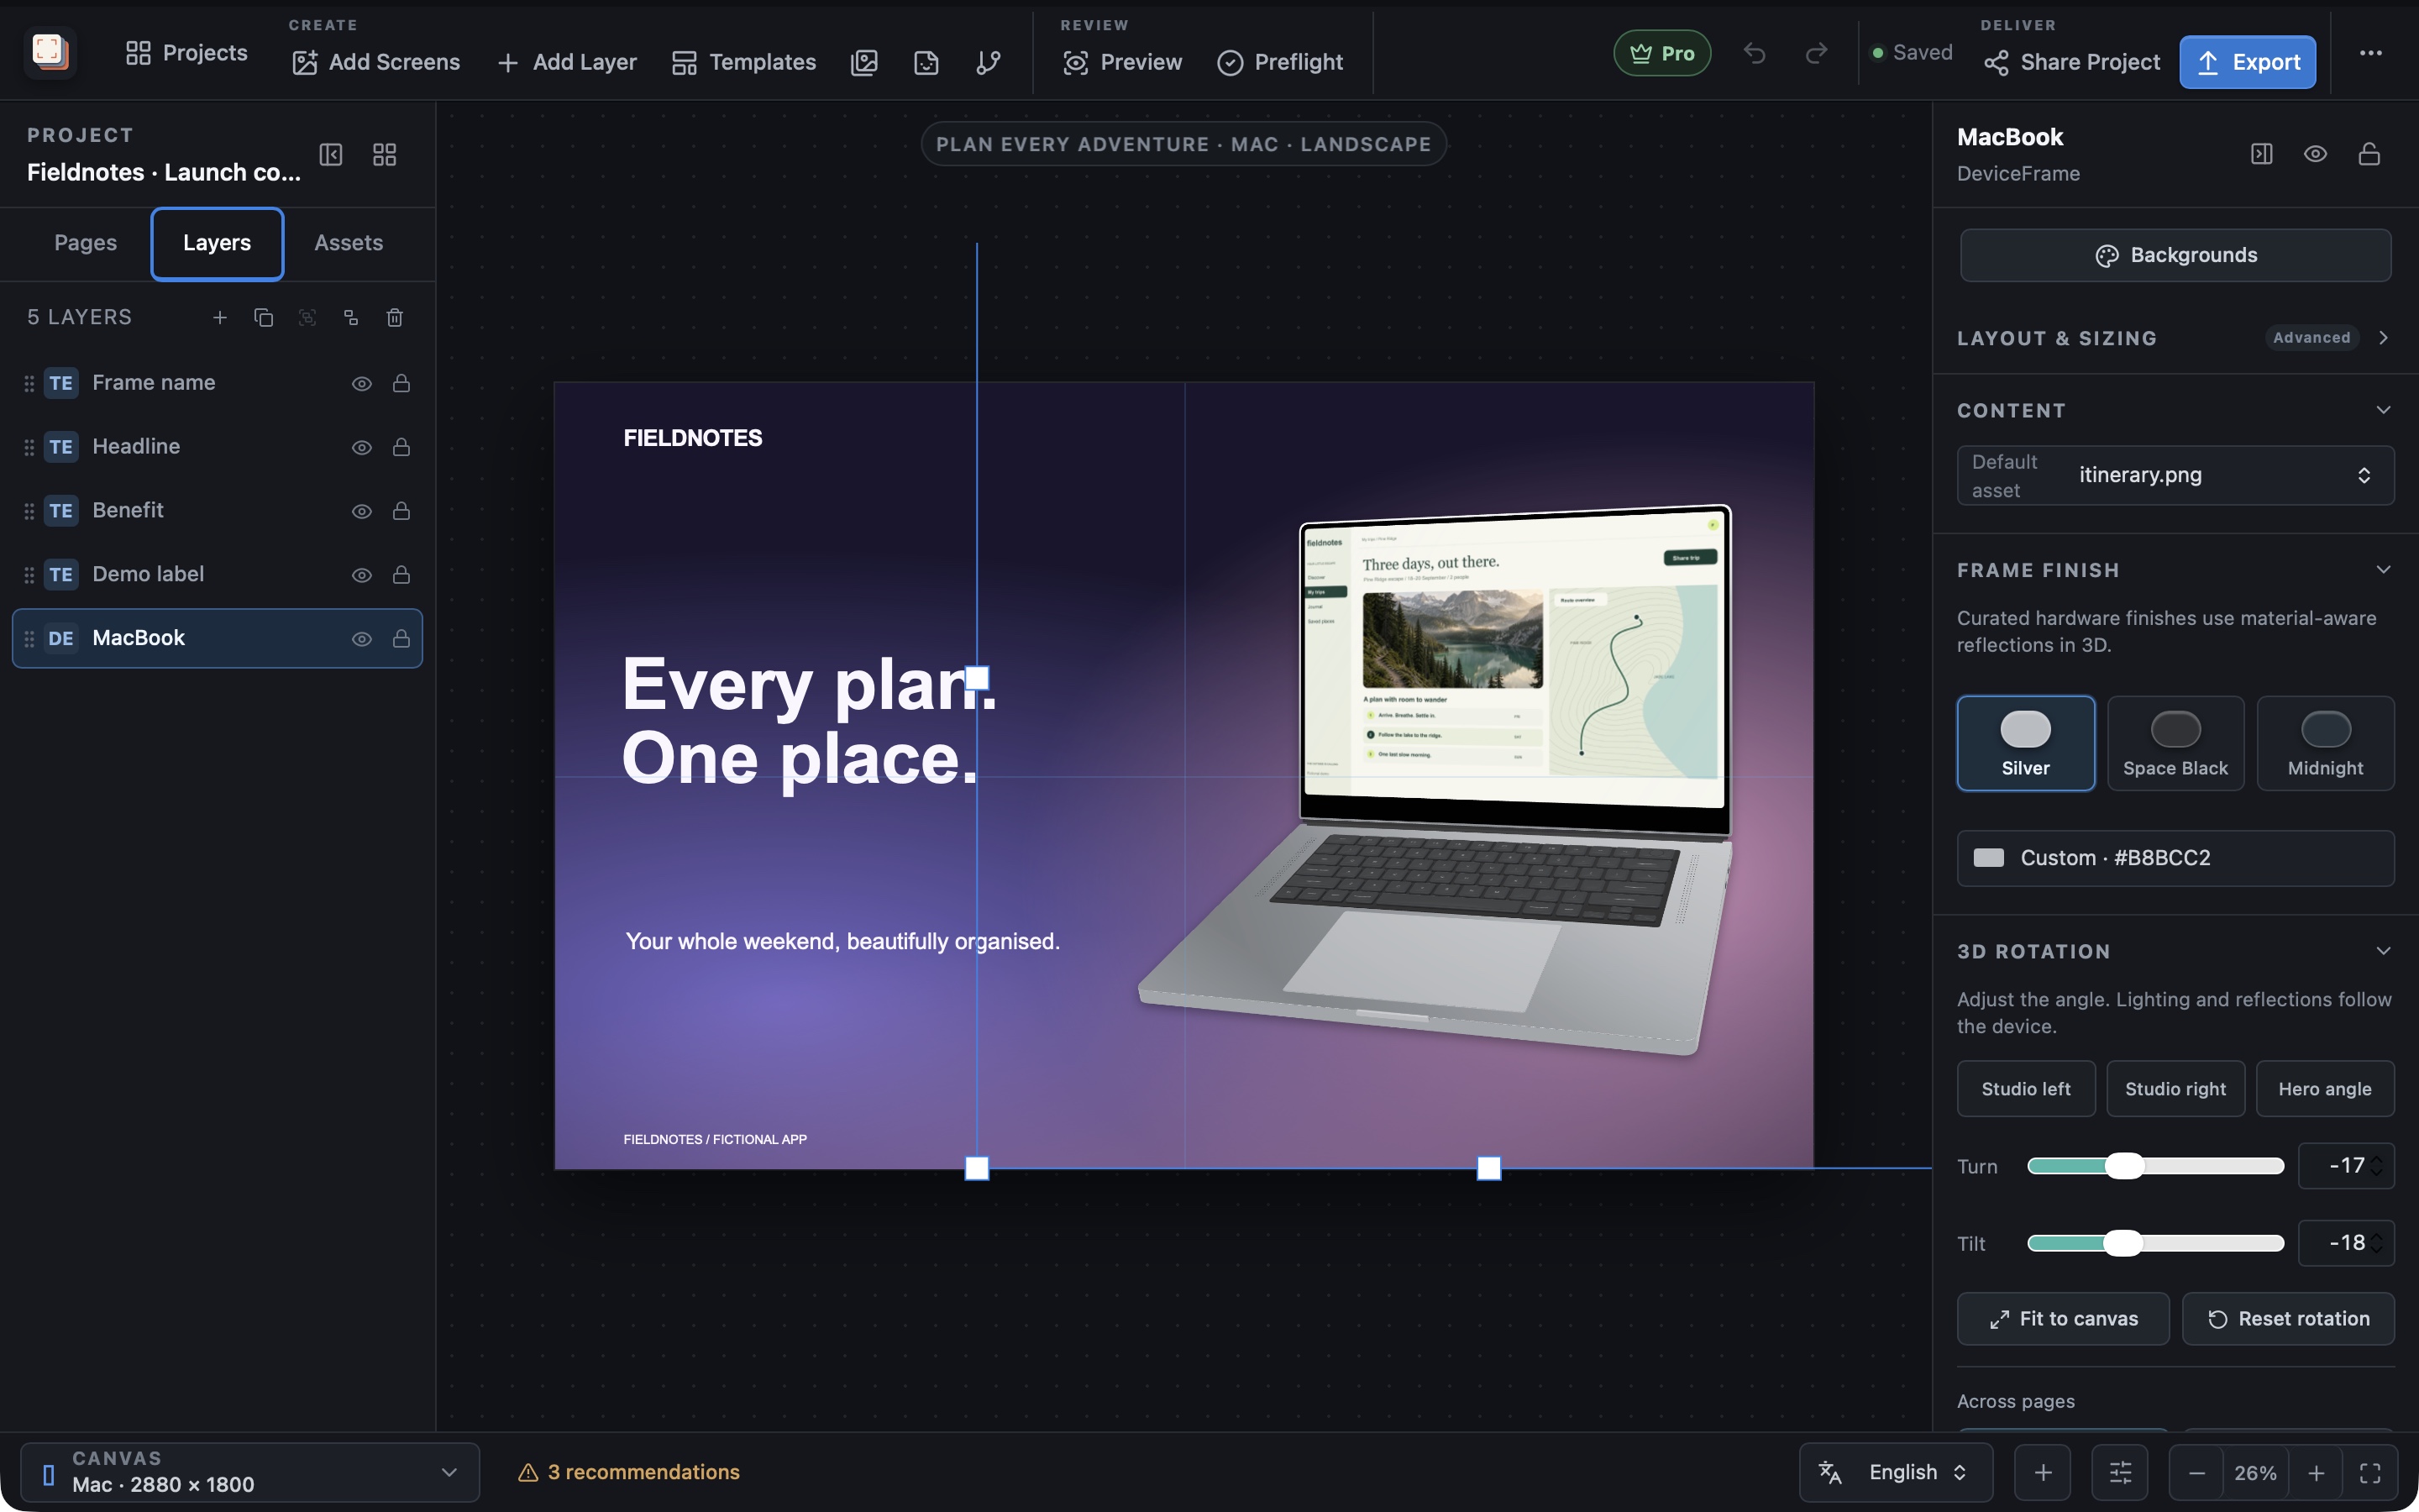
Task: Open the Canvas size dropdown
Action: [x=250, y=1472]
